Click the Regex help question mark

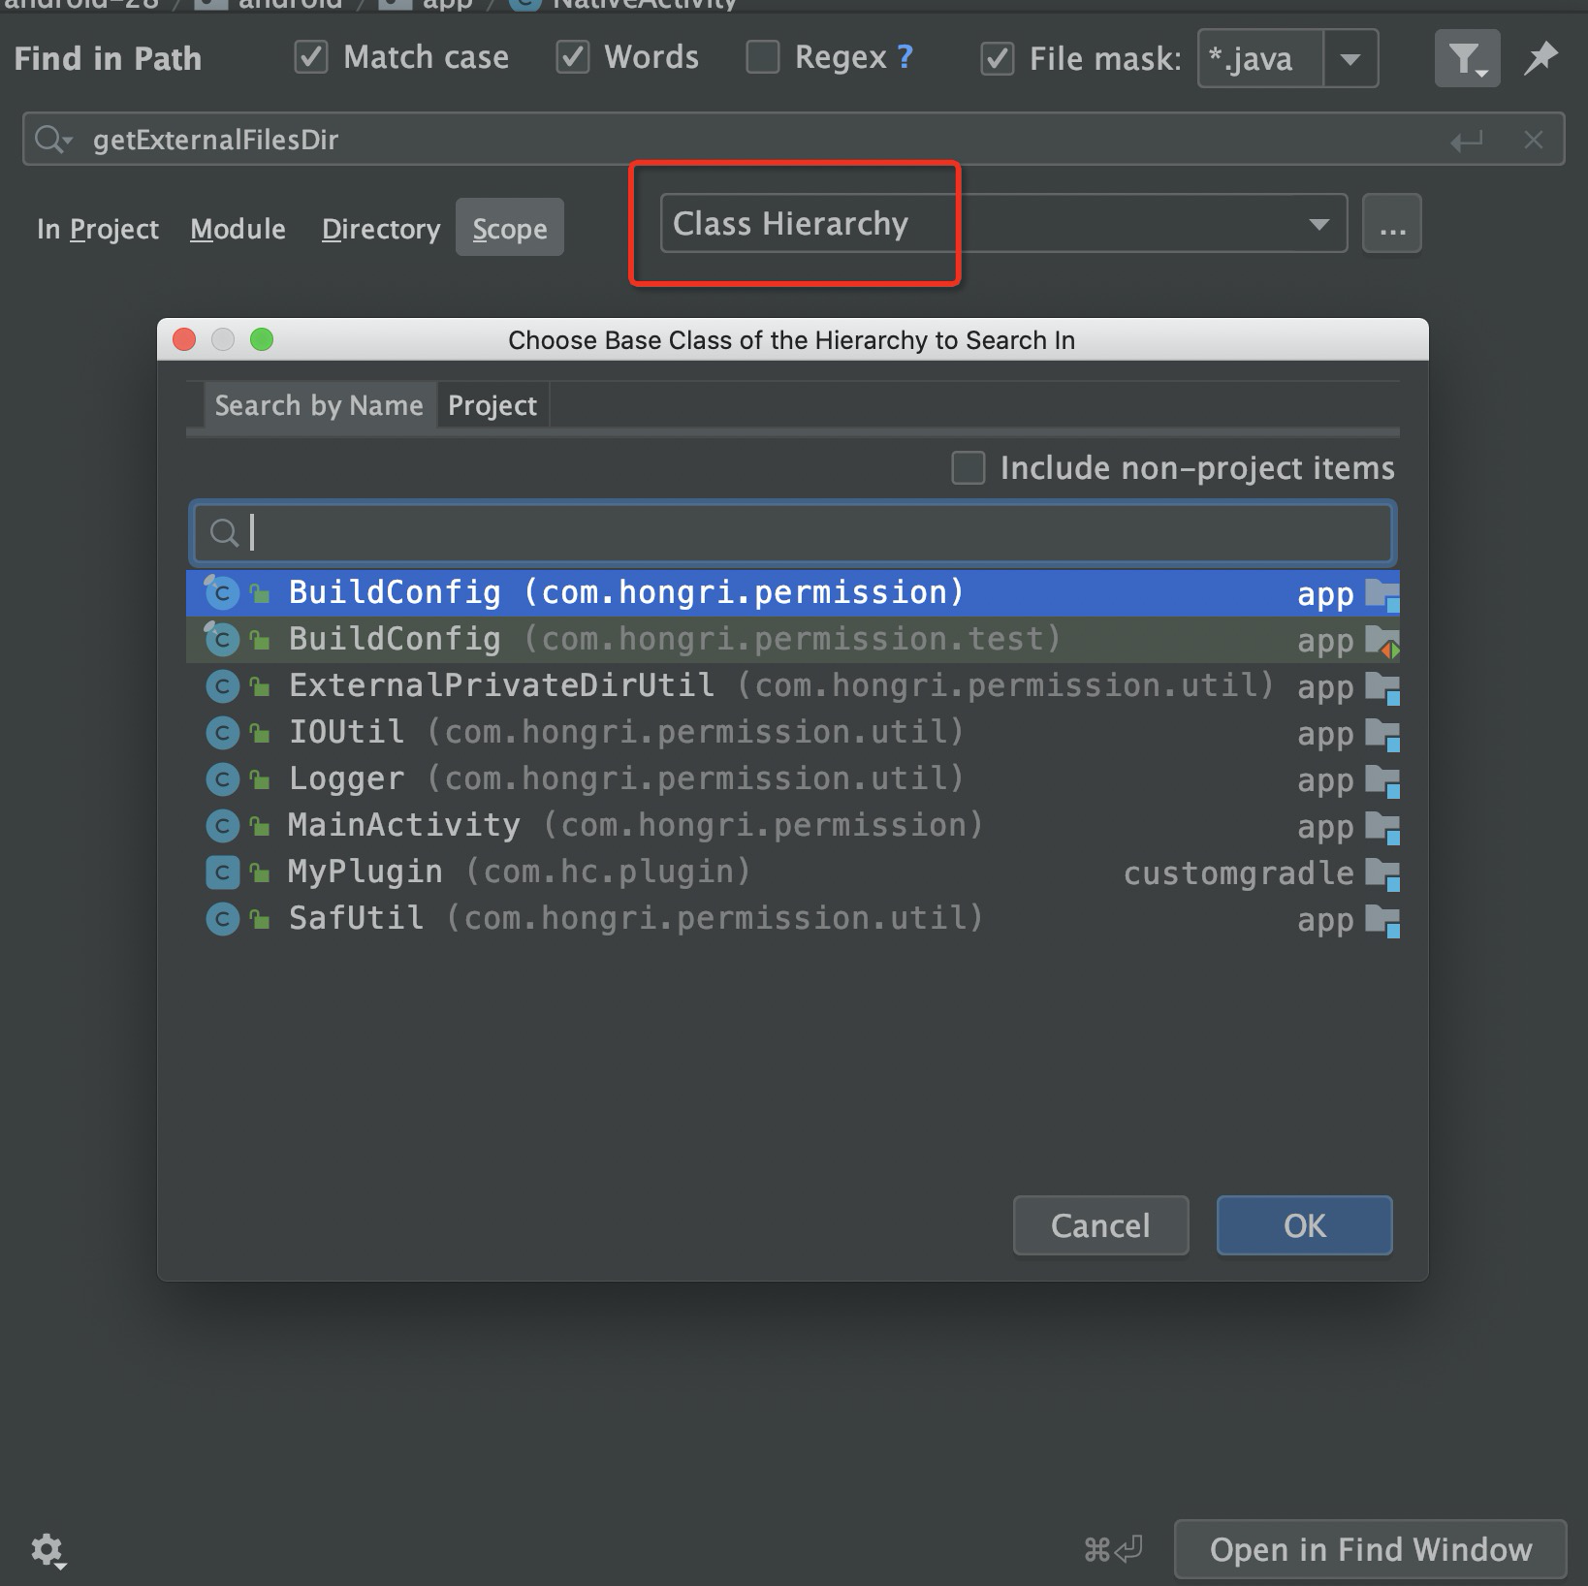click(905, 56)
